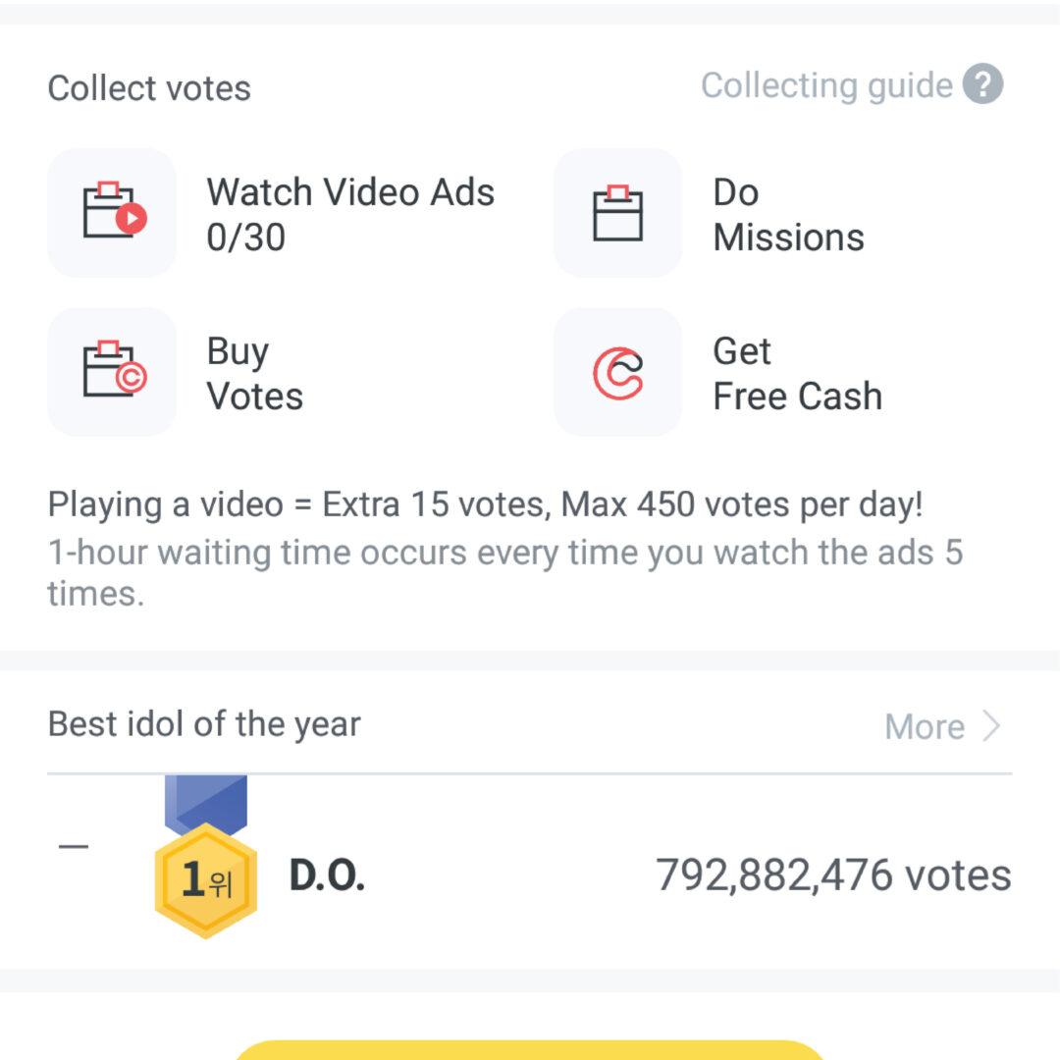Select the Watch Video Ads 0/30 label

click(350, 214)
